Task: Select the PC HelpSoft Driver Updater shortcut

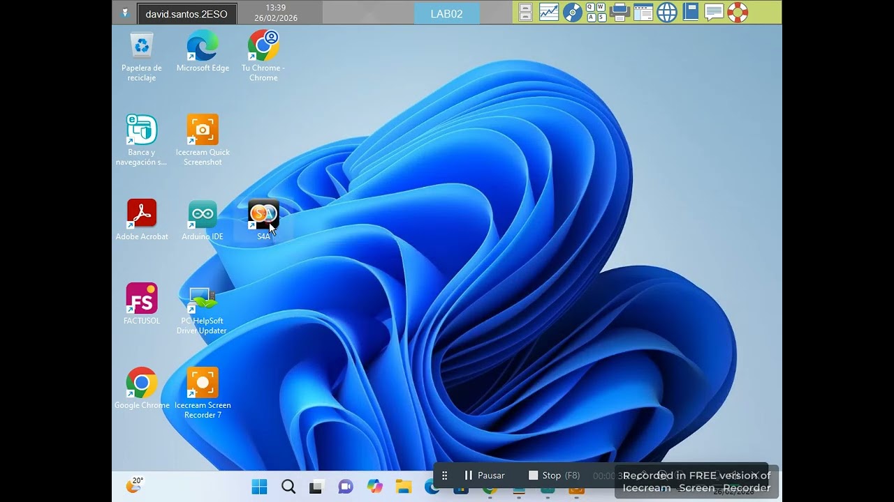Action: coord(202,310)
